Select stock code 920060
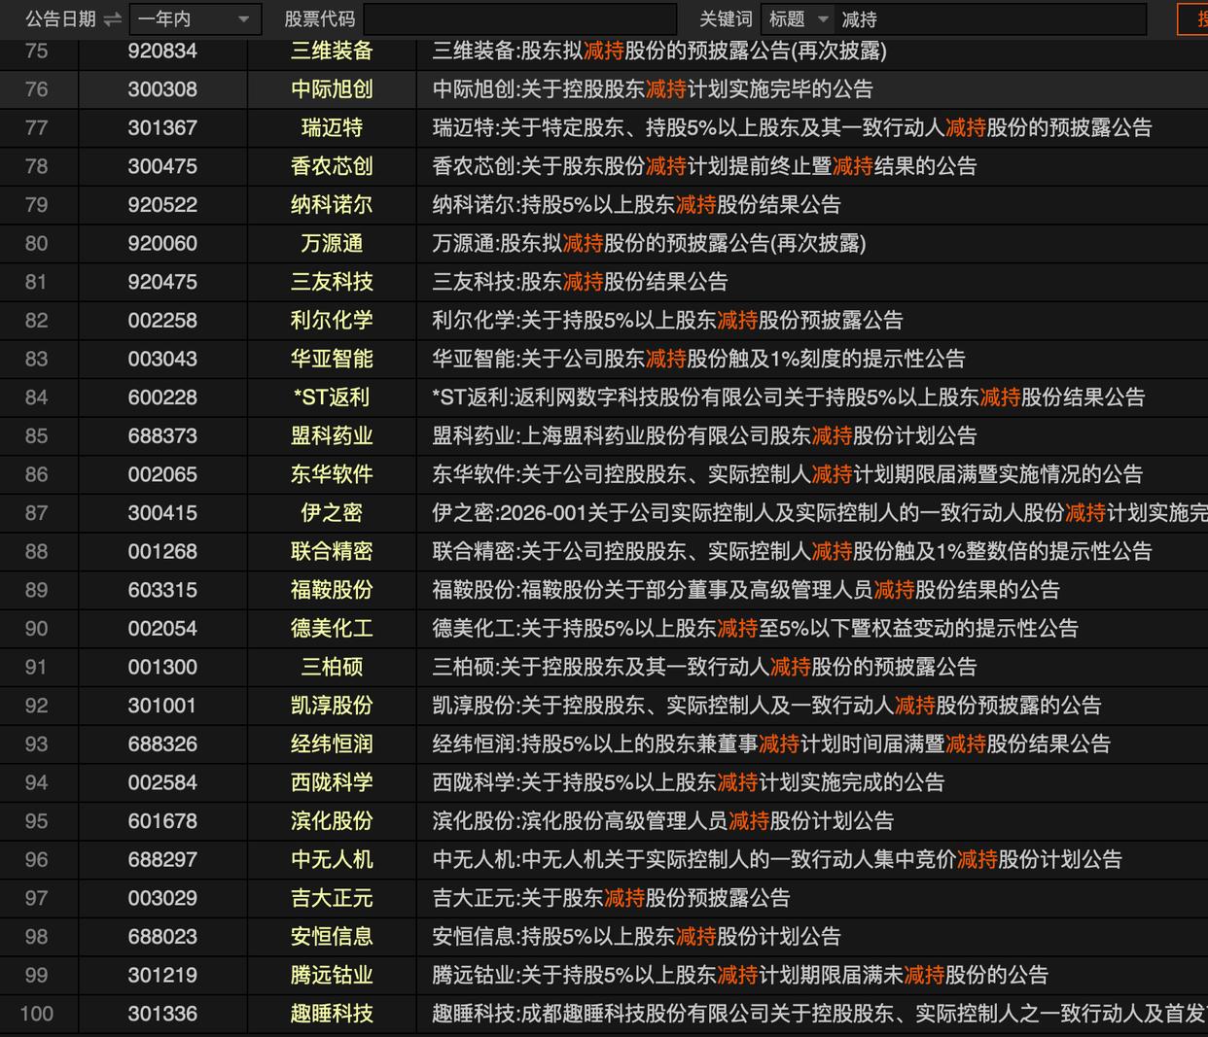The height and width of the screenshot is (1037, 1208). [x=162, y=243]
